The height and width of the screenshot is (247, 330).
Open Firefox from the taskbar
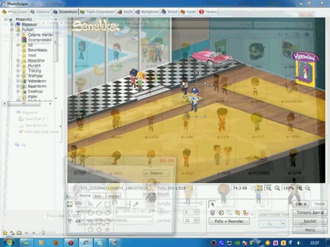tap(56, 243)
